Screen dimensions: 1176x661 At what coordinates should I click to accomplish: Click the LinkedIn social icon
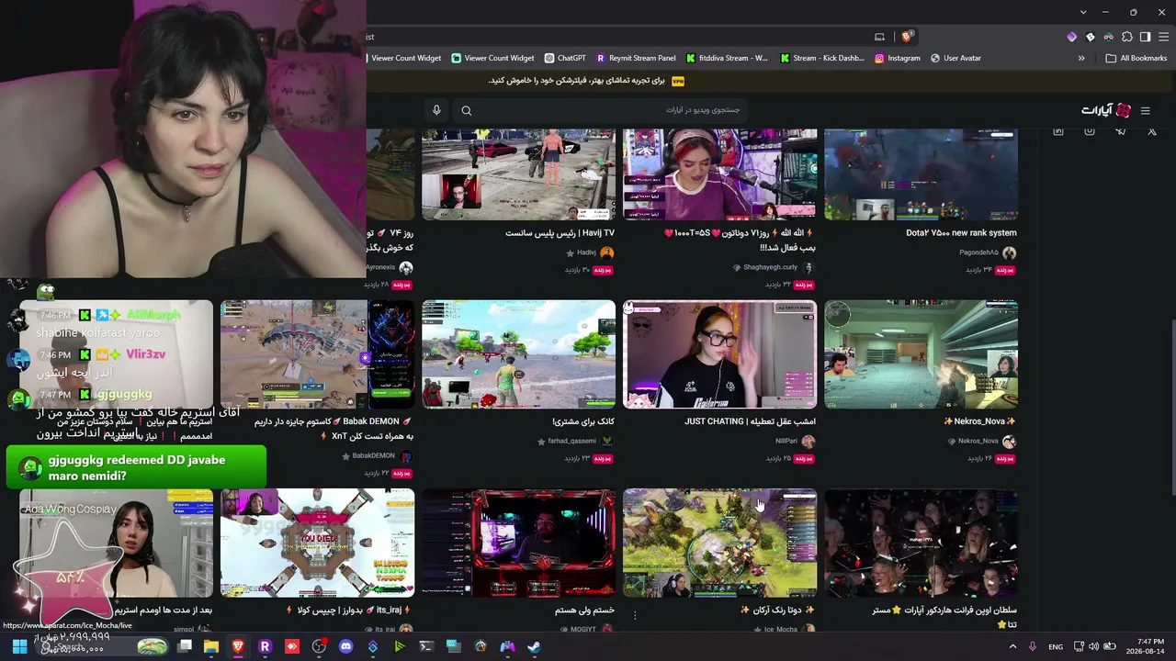coord(1058,131)
